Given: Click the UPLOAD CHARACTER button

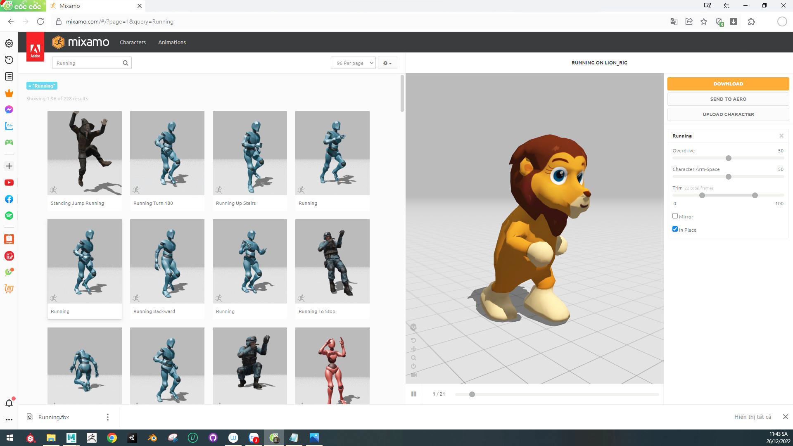Looking at the screenshot, I should (x=728, y=114).
